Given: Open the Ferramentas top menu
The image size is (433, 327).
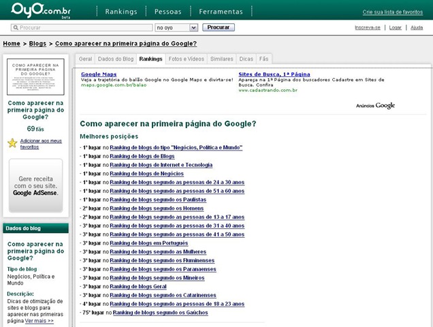Looking at the screenshot, I should pyautogui.click(x=221, y=12).
